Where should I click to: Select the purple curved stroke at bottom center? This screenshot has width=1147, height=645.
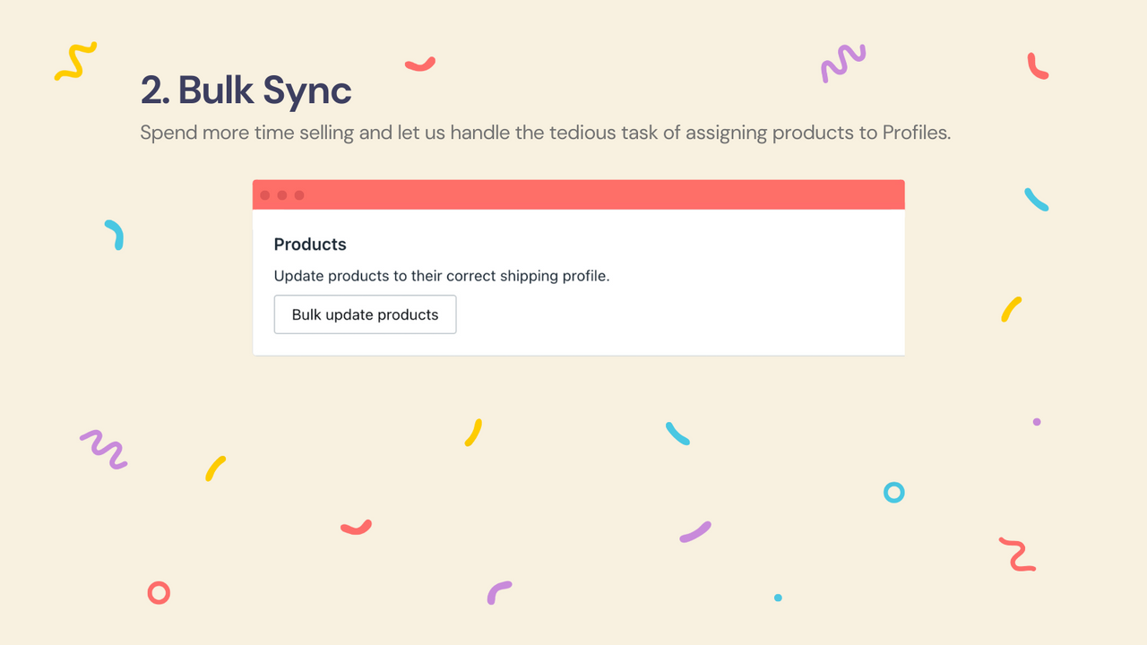tap(500, 592)
